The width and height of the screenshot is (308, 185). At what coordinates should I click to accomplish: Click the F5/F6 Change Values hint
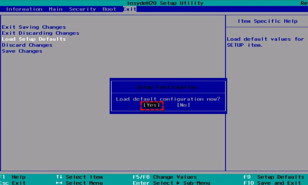(x=165, y=177)
